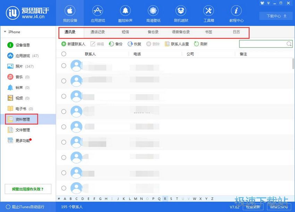Image resolution: width=295 pixels, height=212 pixels.
Task: Collapse the iPhone device tree arrow
Action: (x=5, y=32)
